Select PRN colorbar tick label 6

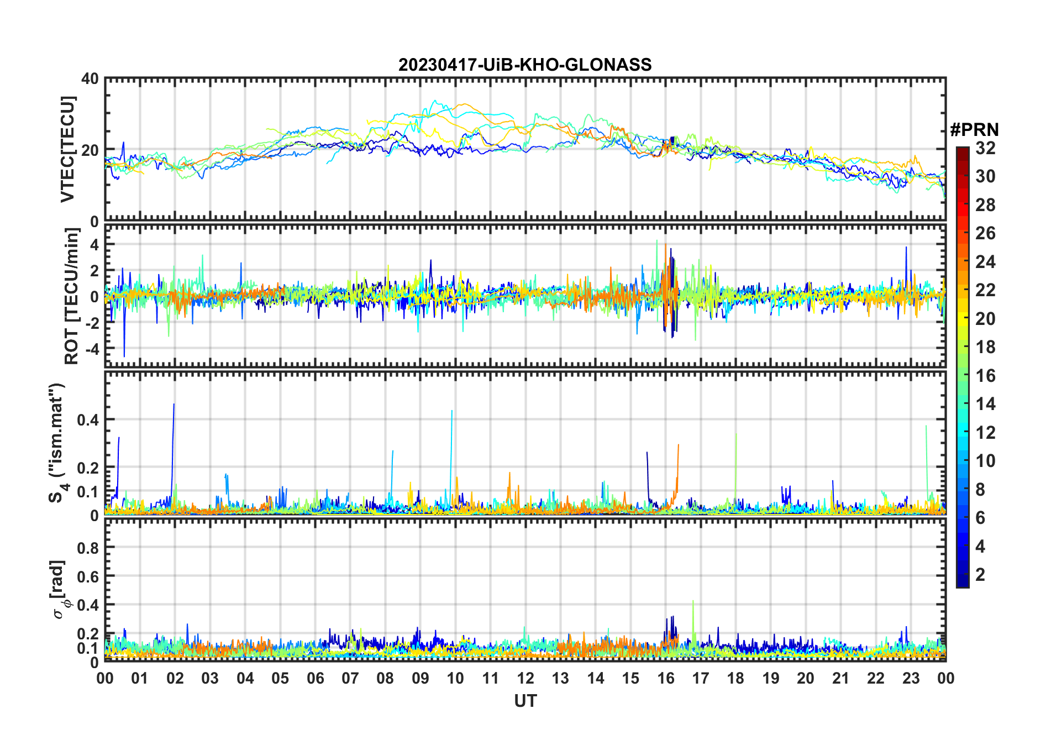tap(980, 518)
